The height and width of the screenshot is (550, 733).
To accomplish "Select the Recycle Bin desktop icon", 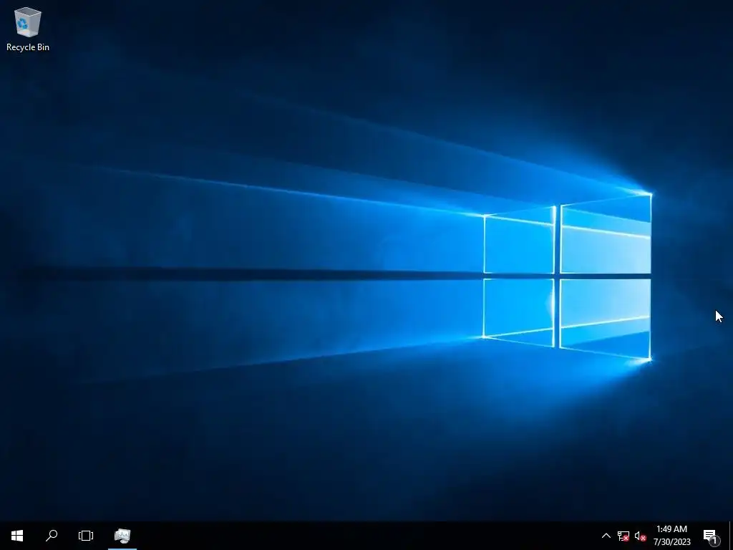I will 28,29.
